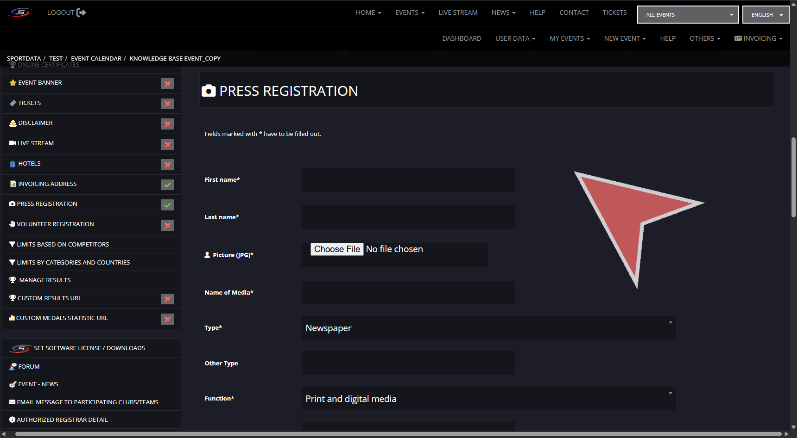Click the Event Banner star icon
Screen dimensions: 798x438
[x=13, y=83]
